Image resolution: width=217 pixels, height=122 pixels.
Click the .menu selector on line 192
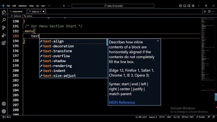[28, 31]
